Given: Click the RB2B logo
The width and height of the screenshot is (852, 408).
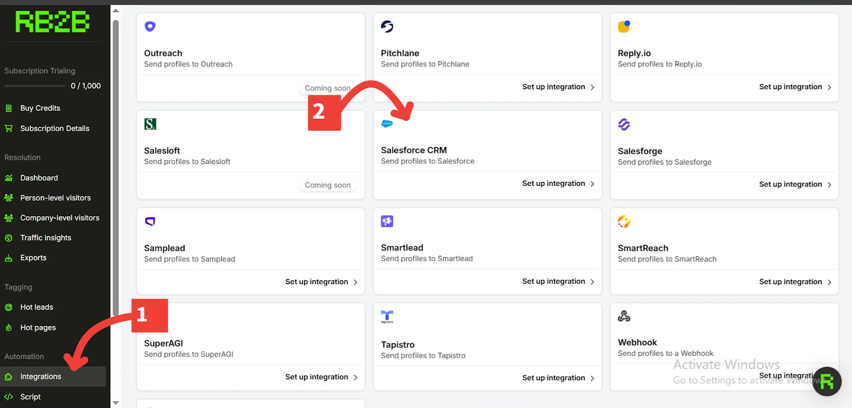Looking at the screenshot, I should click(52, 22).
